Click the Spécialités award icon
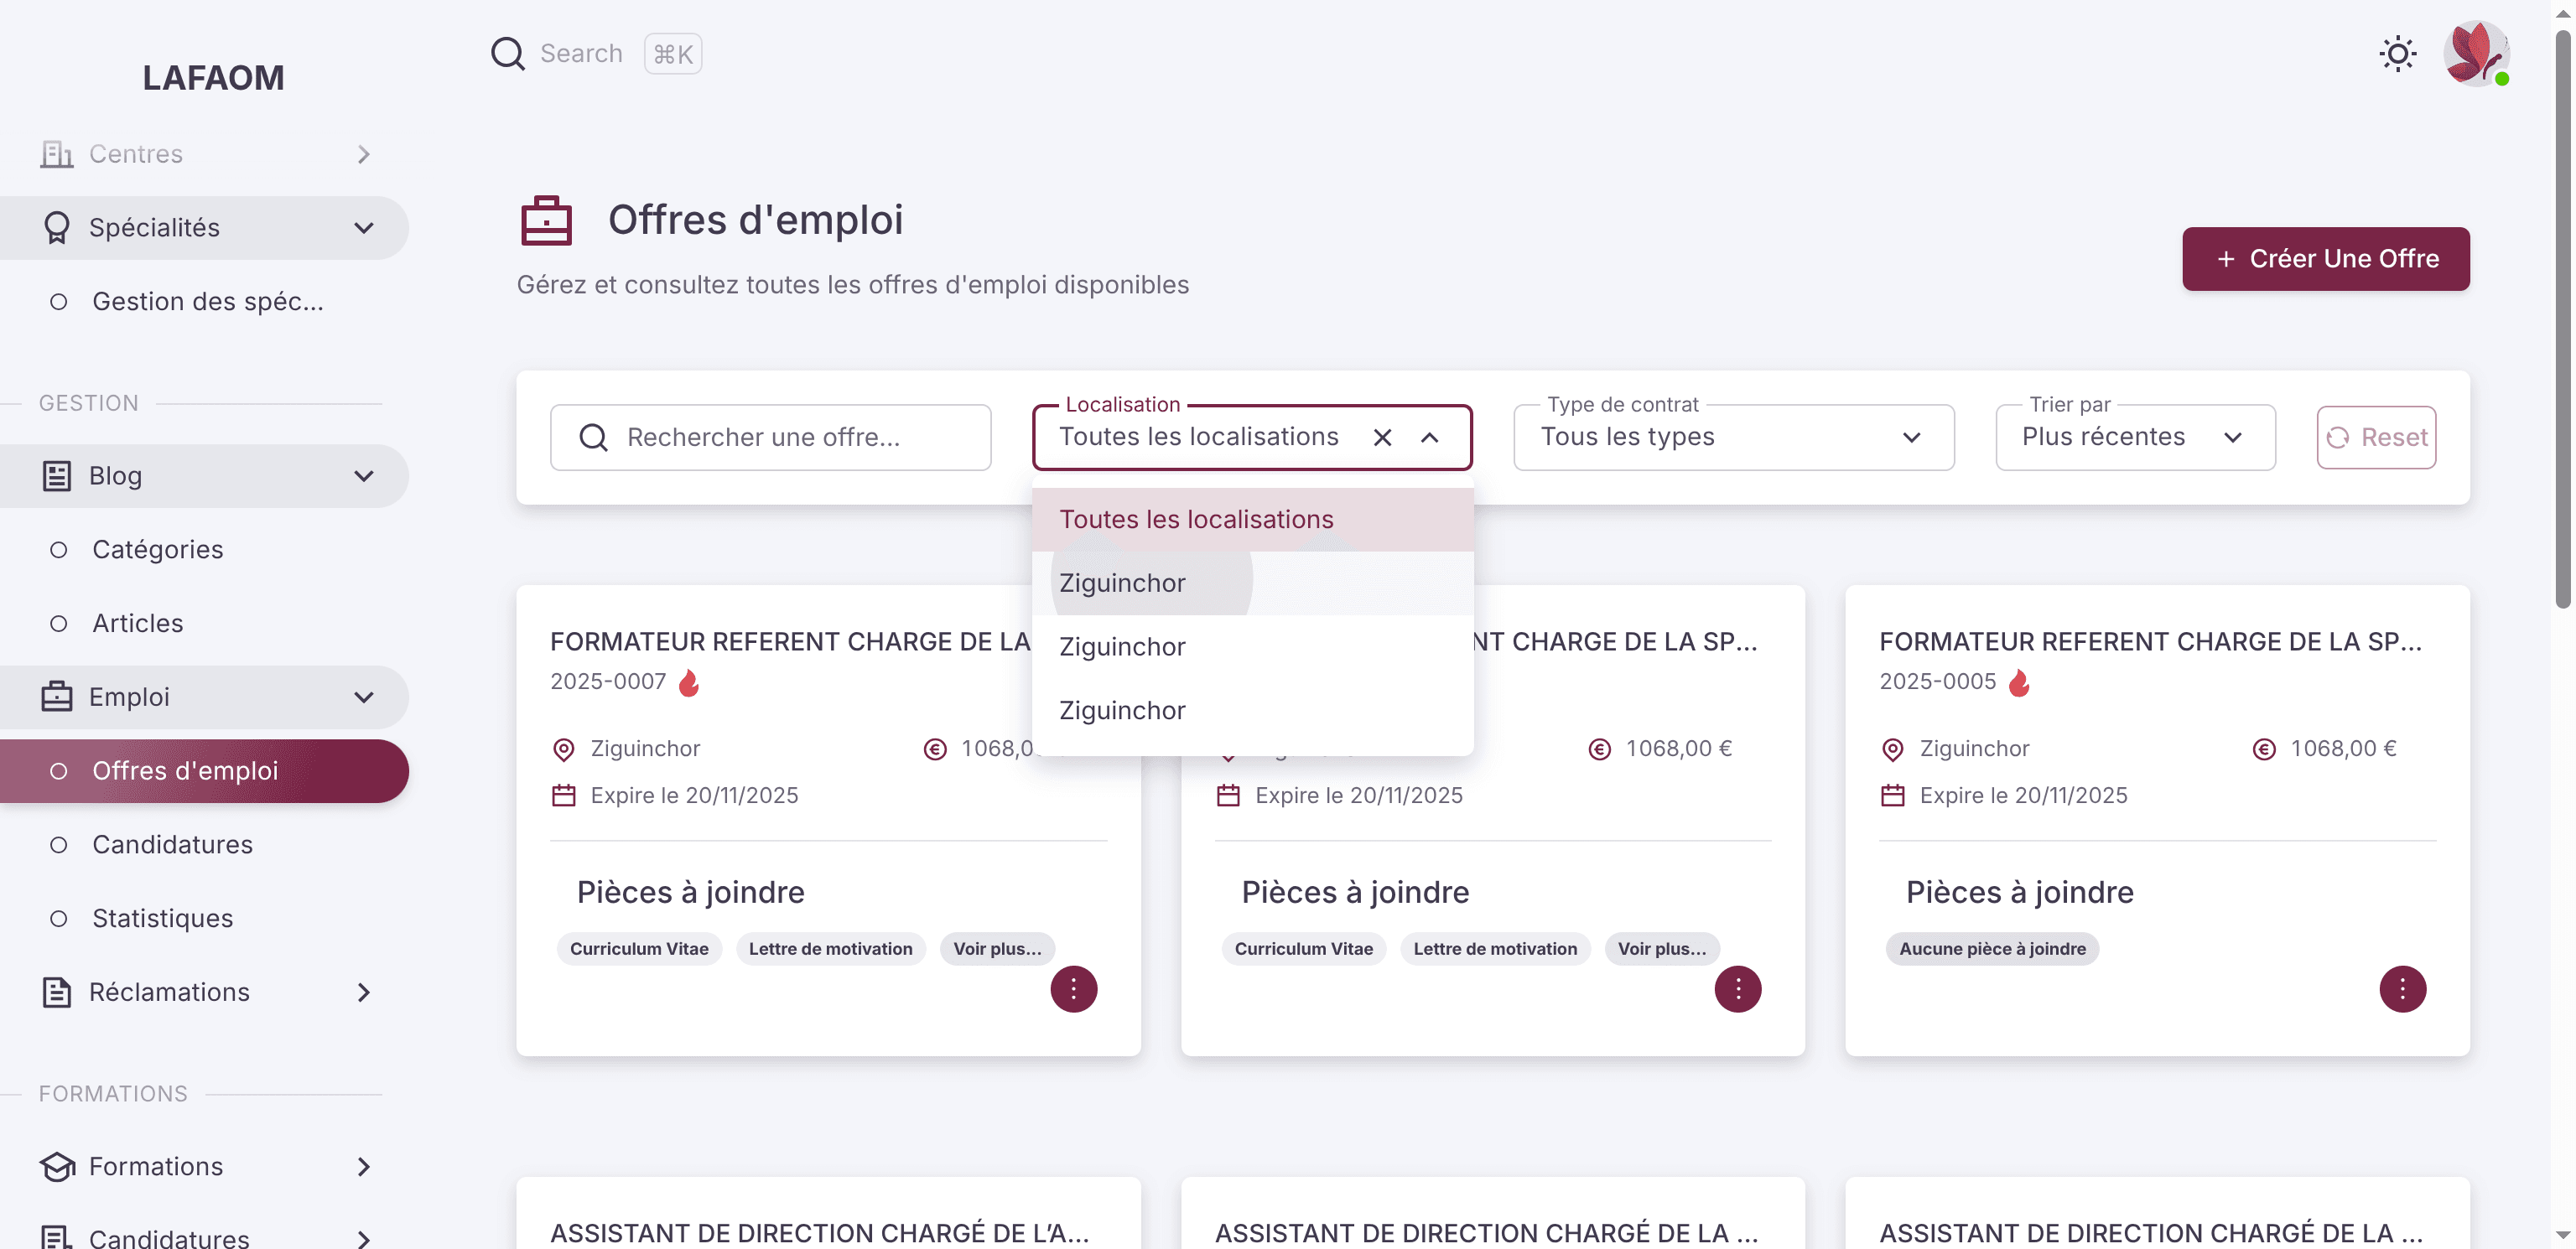Screen dimensions: 2576x1249 [x=56, y=228]
